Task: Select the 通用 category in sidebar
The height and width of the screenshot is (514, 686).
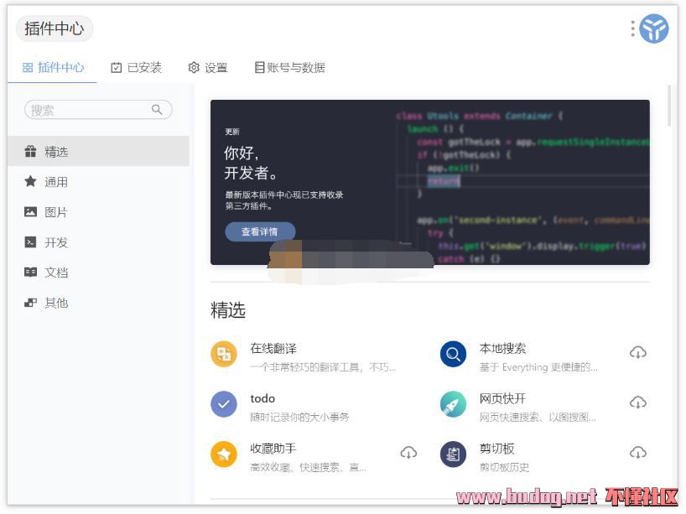Action: pos(98,182)
